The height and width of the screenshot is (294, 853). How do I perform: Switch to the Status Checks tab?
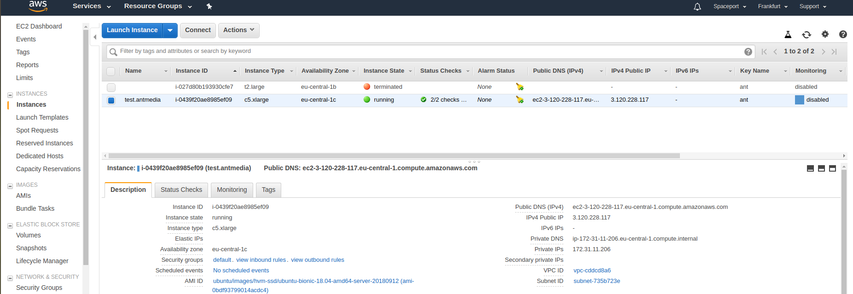coord(181,190)
